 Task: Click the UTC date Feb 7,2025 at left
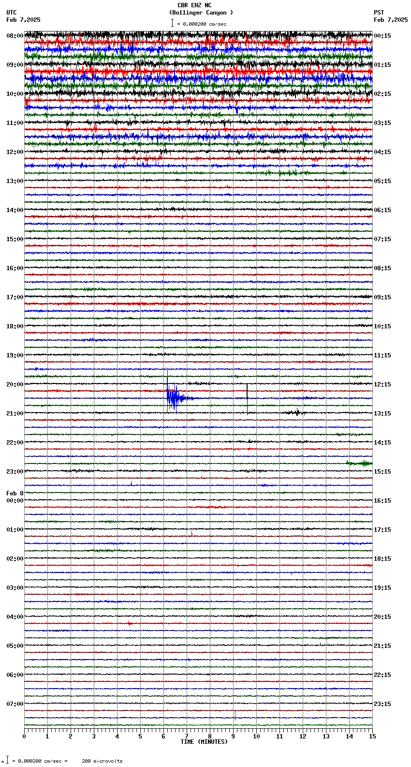click(x=23, y=20)
